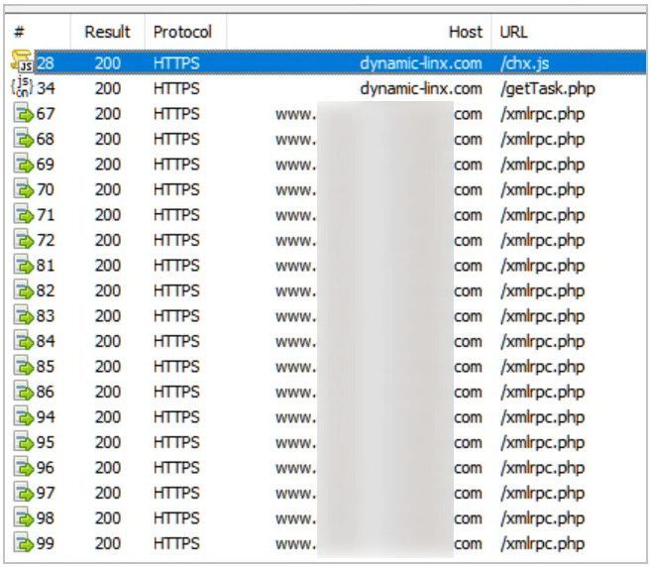Click the POST arrow icon of session 67
The image size is (651, 567).
(23, 113)
